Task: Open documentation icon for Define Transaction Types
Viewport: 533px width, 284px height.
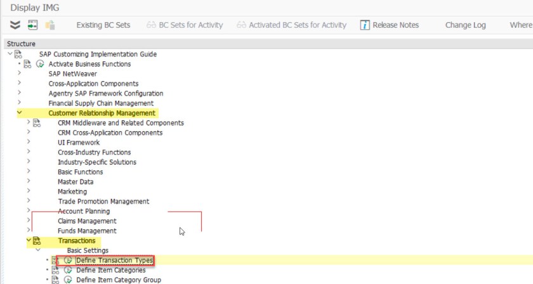Action: pos(55,261)
